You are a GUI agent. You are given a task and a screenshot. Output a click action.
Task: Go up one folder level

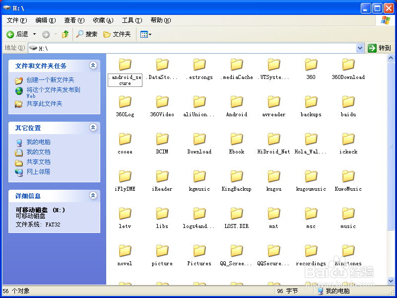tap(66, 34)
